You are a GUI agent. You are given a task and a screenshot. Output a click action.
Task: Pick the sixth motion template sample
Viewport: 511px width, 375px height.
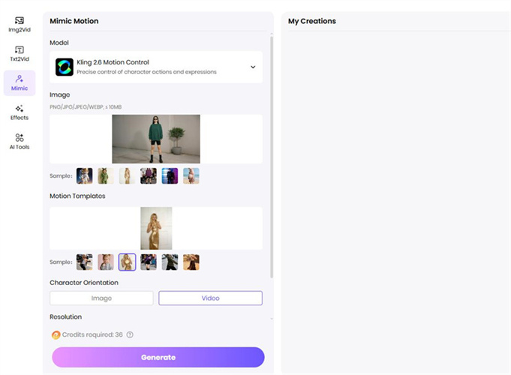click(x=191, y=262)
